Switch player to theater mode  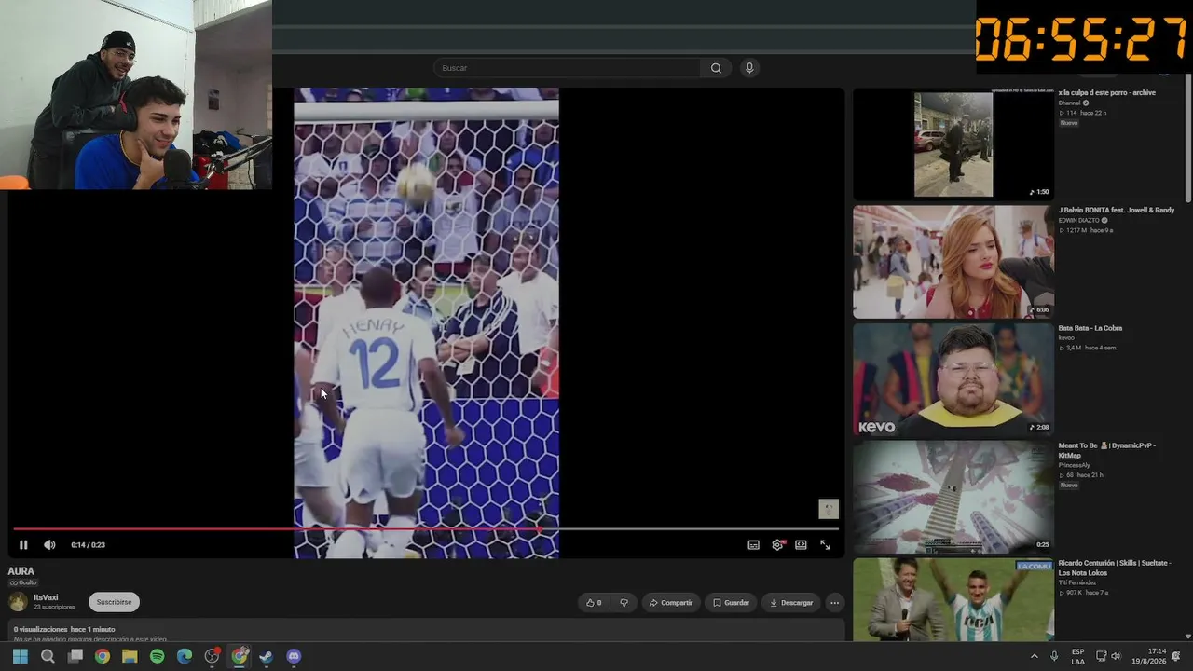pyautogui.click(x=801, y=545)
